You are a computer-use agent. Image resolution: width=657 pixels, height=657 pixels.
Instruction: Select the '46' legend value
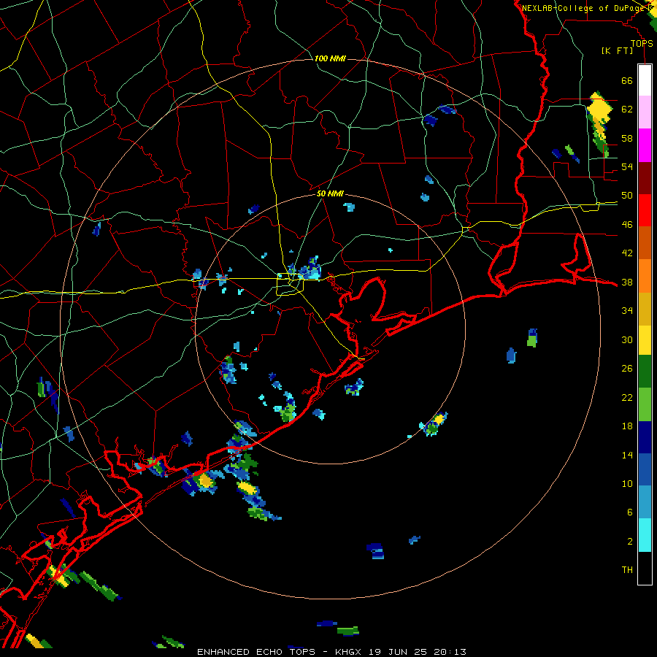pos(627,225)
